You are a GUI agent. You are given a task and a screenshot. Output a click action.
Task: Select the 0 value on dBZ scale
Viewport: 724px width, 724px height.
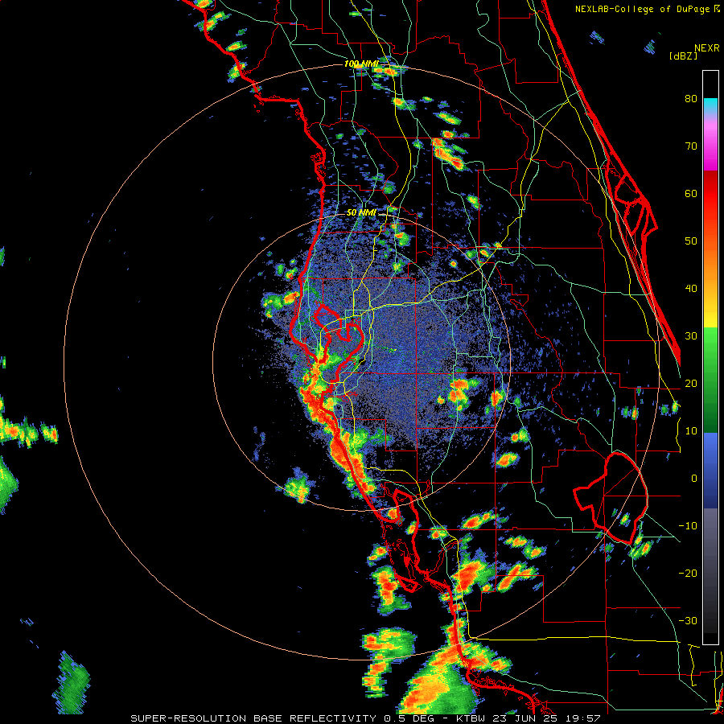(694, 479)
